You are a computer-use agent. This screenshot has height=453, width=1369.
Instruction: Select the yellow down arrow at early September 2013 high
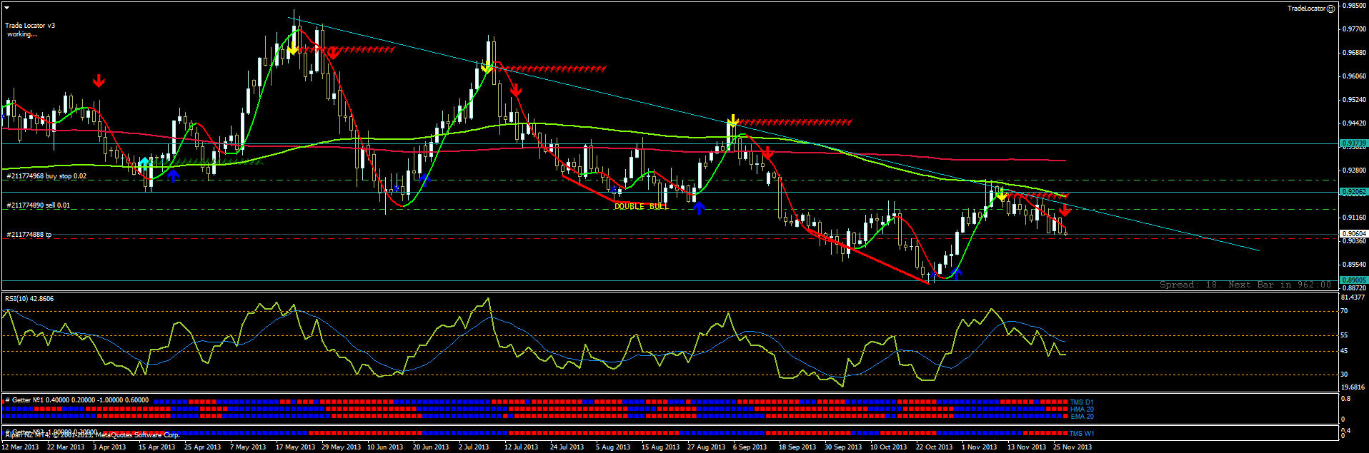[732, 120]
